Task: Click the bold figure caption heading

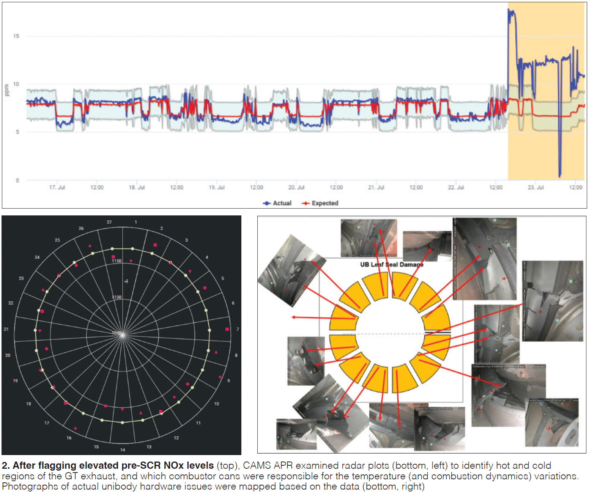Action: coord(108,465)
